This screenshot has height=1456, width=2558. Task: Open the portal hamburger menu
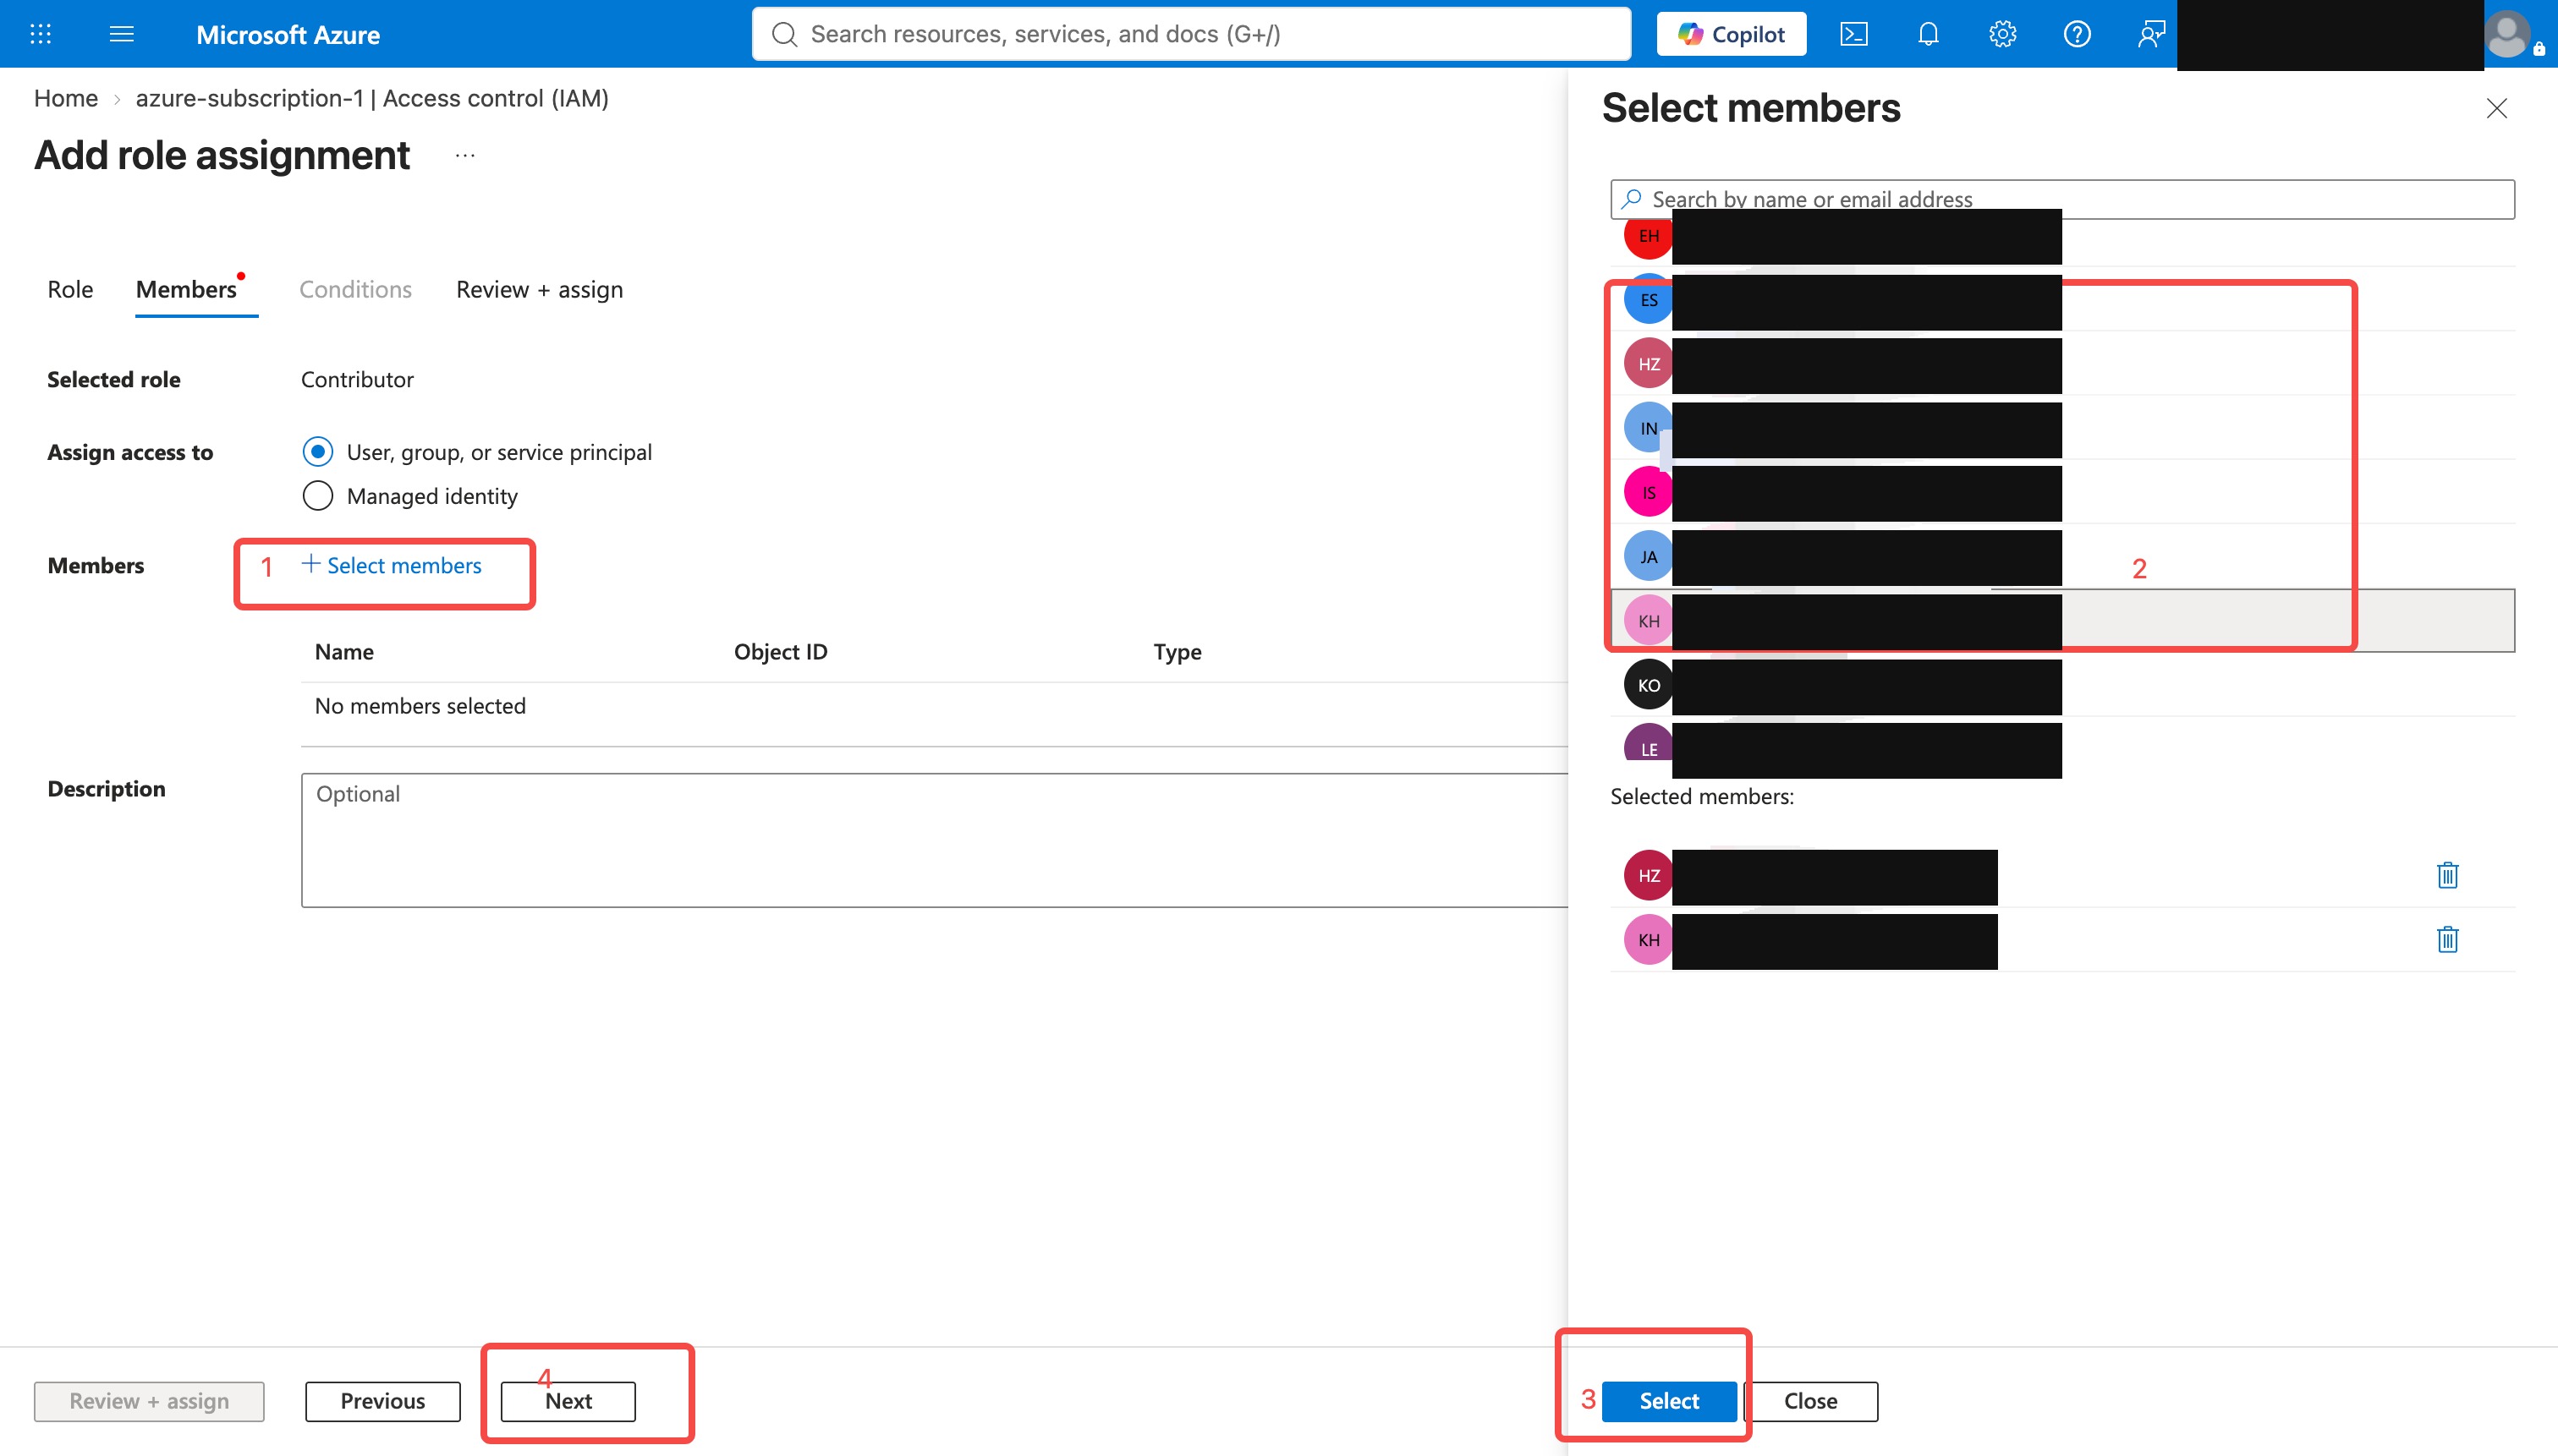pyautogui.click(x=121, y=34)
